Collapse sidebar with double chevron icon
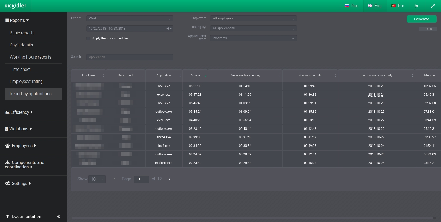The height and width of the screenshot is (222, 441). click(58, 216)
